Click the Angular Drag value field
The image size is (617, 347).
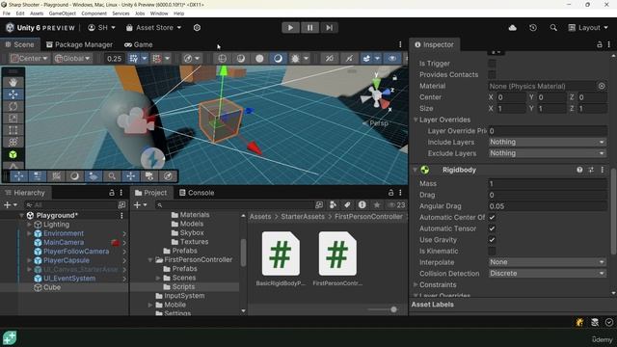pyautogui.click(x=547, y=206)
